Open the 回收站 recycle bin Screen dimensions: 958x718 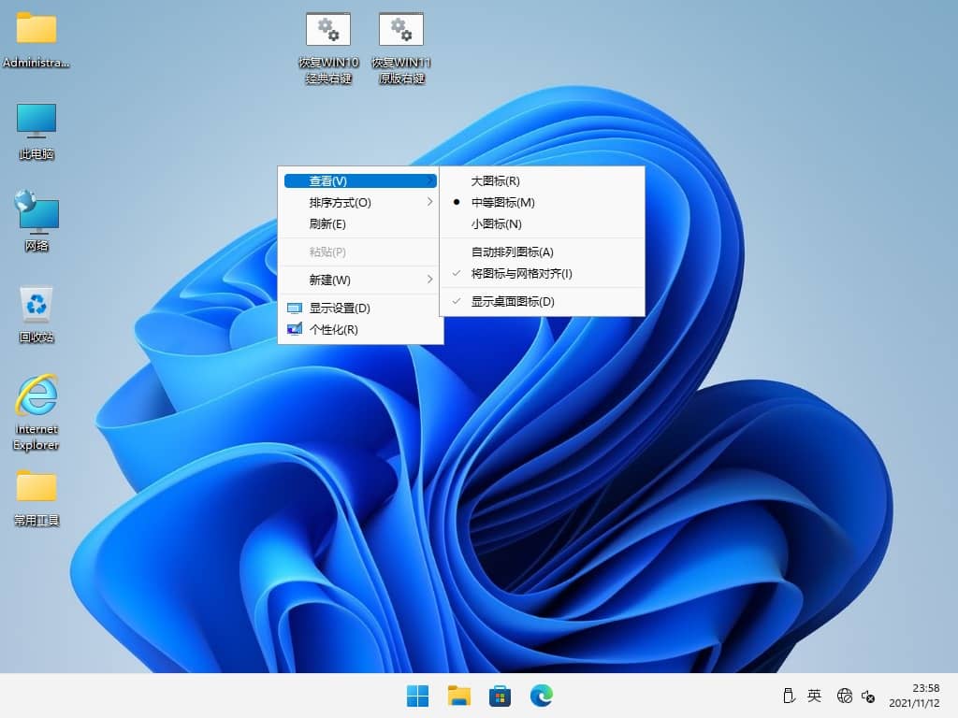pyautogui.click(x=36, y=307)
